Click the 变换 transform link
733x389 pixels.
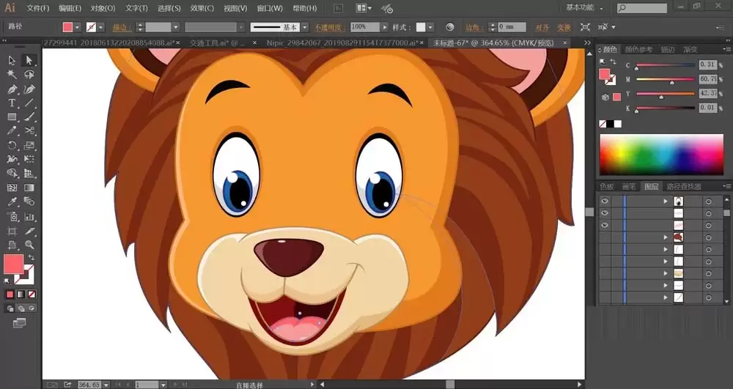coord(563,27)
